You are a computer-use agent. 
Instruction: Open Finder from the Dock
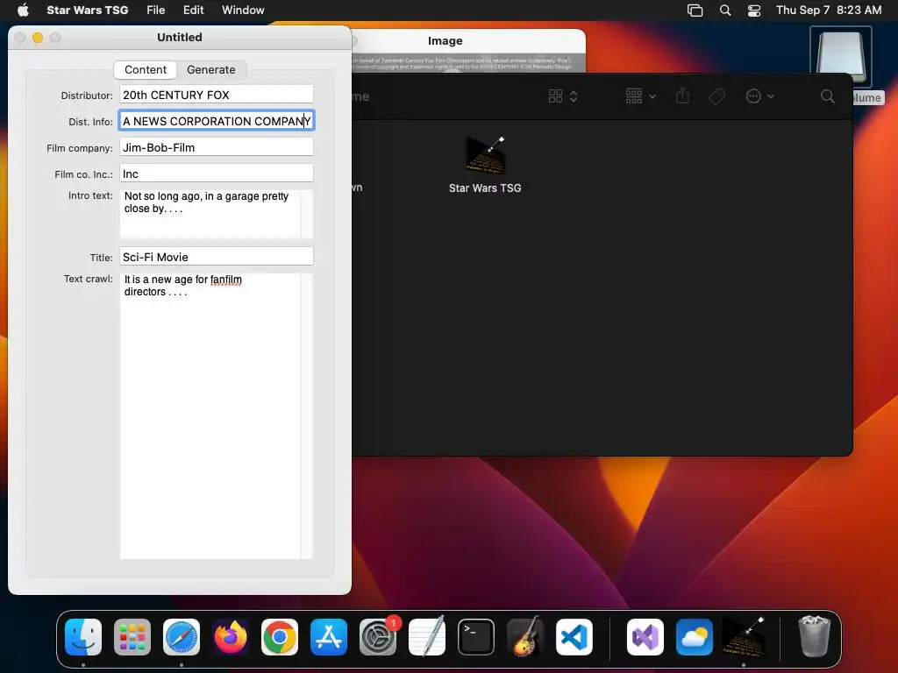tap(83, 637)
